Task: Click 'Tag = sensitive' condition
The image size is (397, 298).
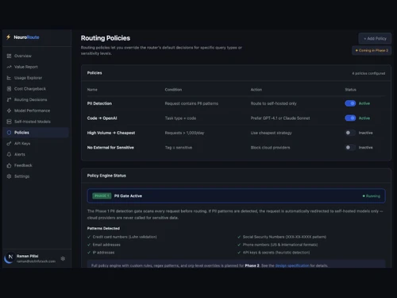Action: click(179, 148)
